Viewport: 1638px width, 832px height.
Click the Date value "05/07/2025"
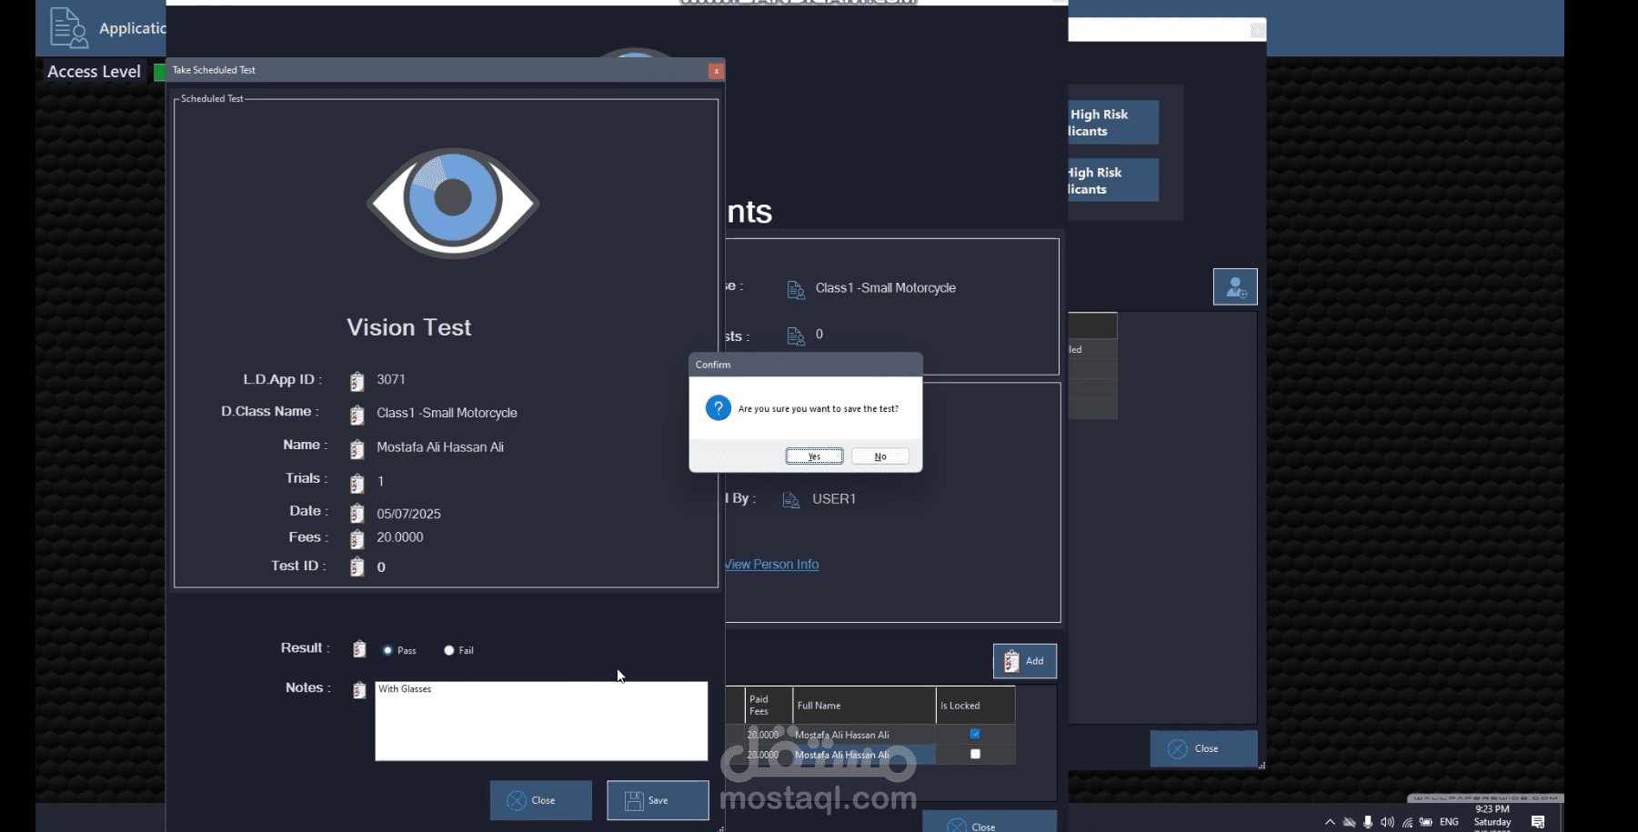[408, 514]
